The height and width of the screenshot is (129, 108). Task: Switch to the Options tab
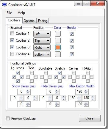[29, 21]
